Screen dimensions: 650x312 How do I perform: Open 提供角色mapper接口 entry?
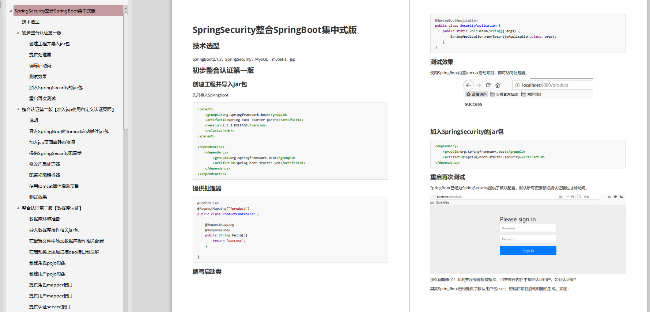pyautogui.click(x=51, y=285)
